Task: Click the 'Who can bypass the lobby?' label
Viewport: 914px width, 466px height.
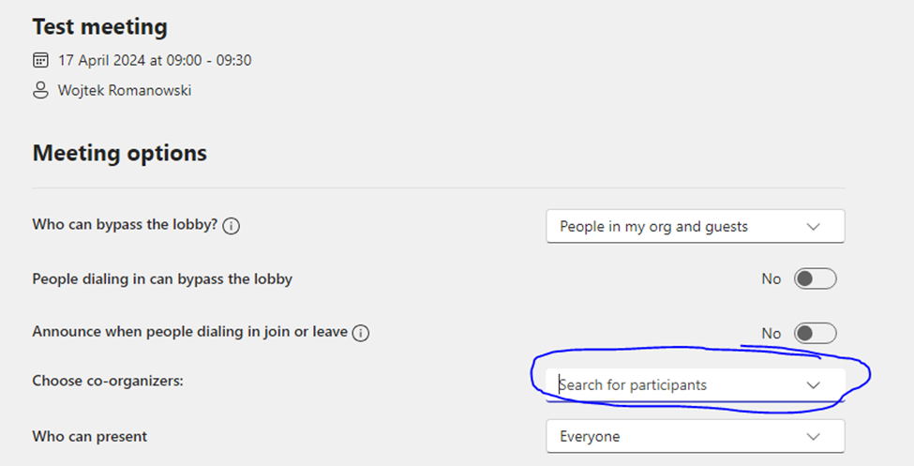Action: 125,225
